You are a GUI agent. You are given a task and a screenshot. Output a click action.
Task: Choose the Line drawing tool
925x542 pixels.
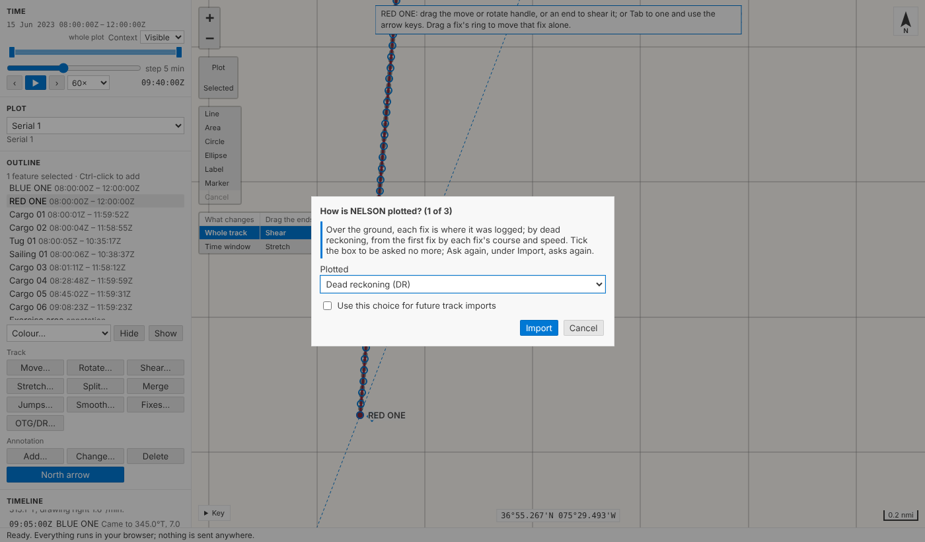tap(220, 114)
